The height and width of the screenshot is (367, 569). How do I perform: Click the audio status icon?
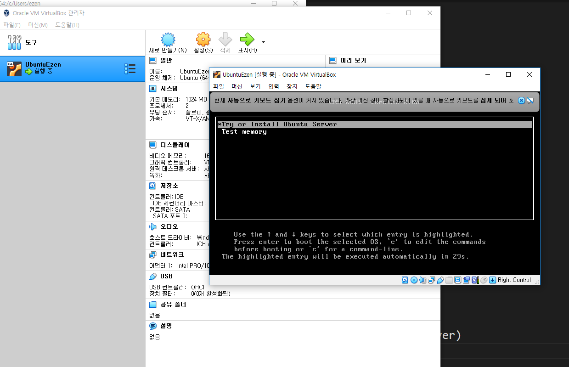(423, 280)
